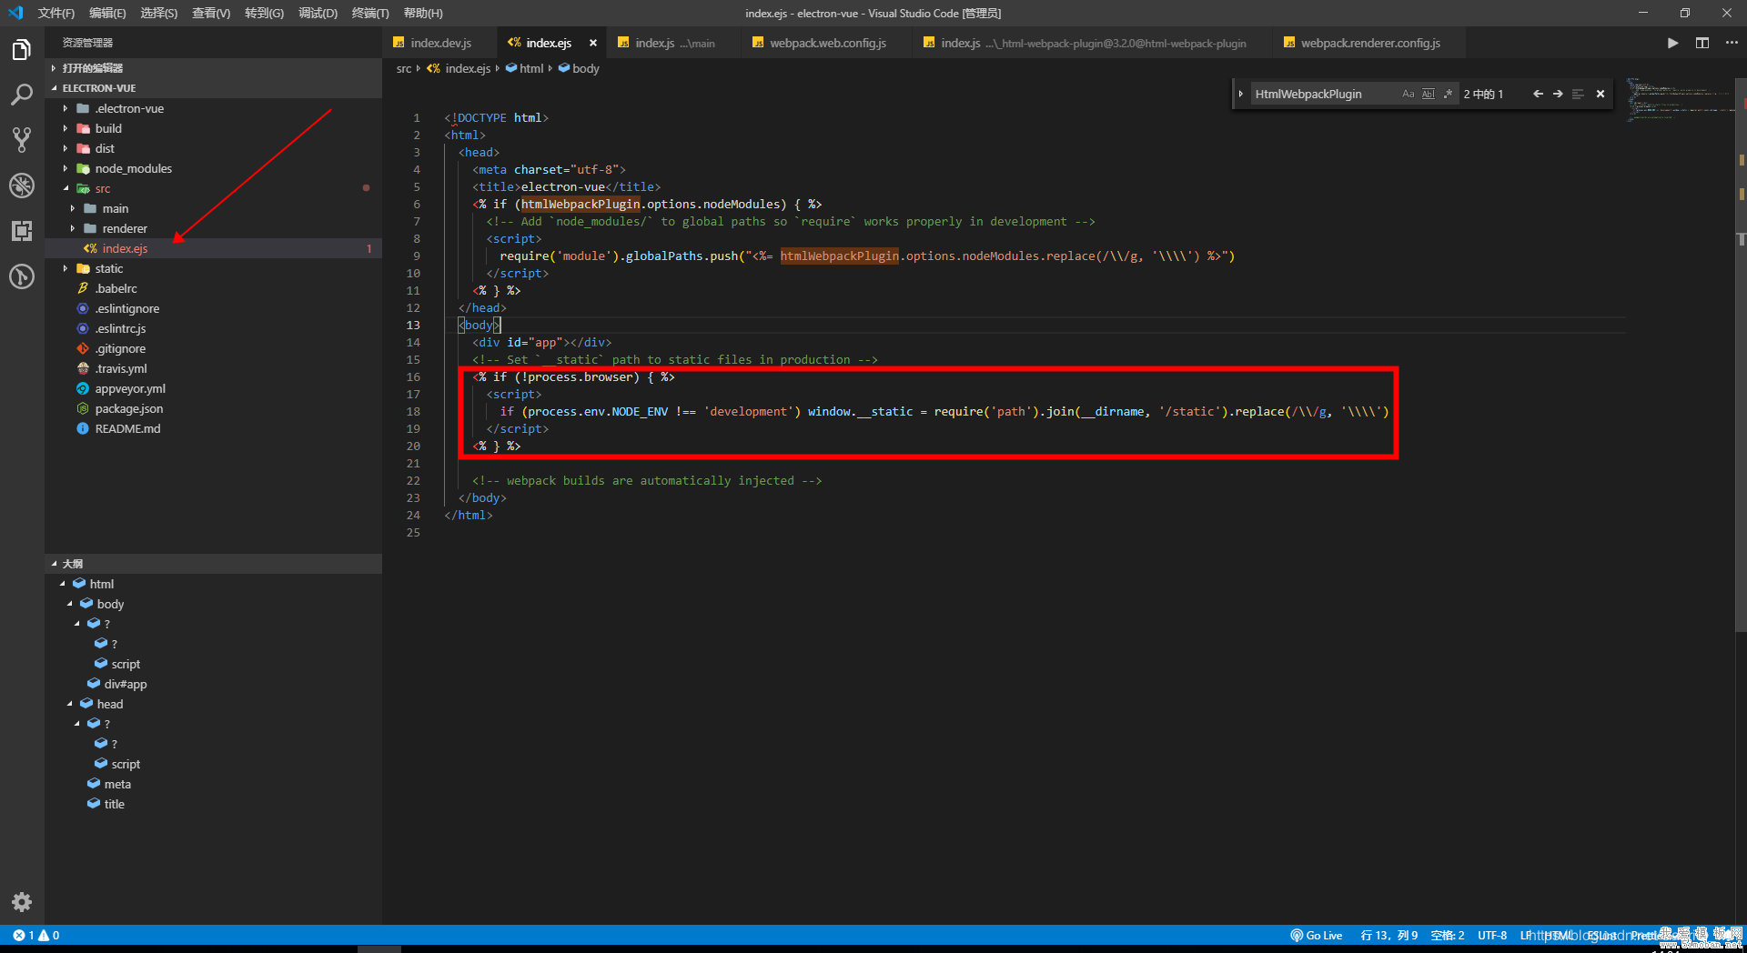This screenshot has height=953, width=1747.
Task: Open the Extensions view in activity bar
Action: (x=22, y=231)
